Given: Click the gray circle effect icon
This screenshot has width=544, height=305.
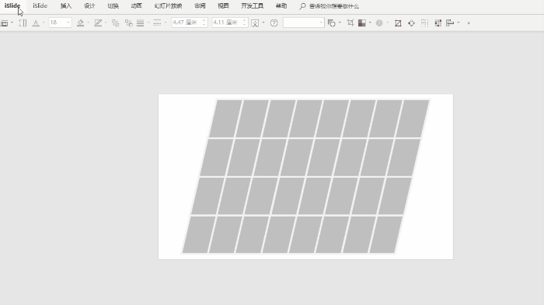Looking at the screenshot, I should click(379, 23).
